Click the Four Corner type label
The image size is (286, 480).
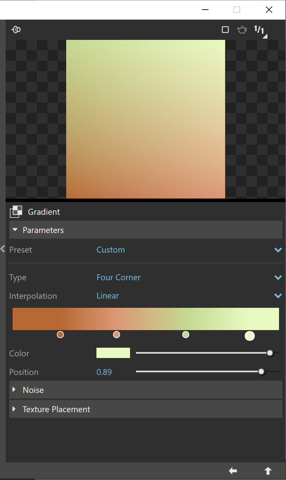coord(118,277)
